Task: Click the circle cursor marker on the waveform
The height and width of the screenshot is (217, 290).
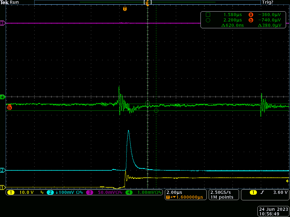Action: pyautogui.click(x=156, y=110)
